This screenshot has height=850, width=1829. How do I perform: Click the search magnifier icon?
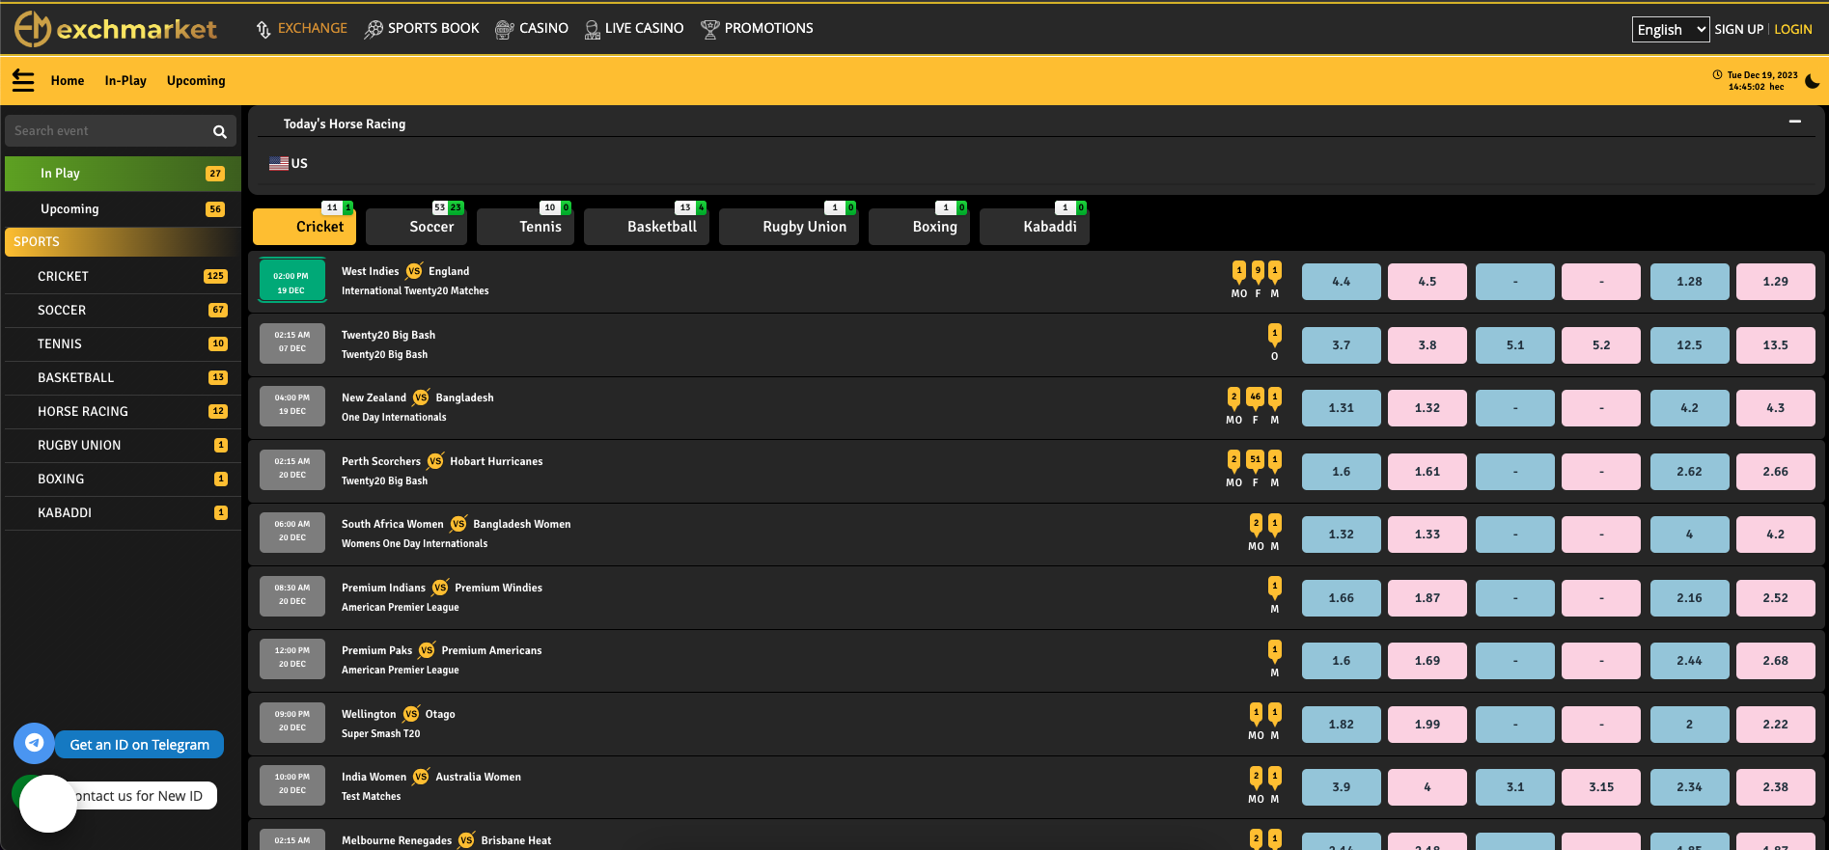pyautogui.click(x=220, y=131)
